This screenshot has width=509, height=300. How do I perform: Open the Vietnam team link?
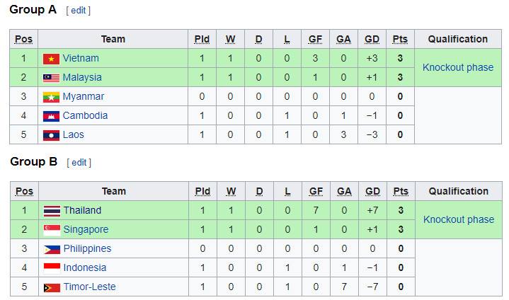tap(81, 59)
